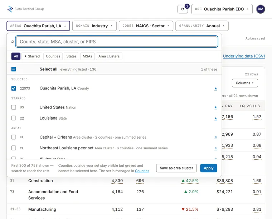Click the $39,808 pay value
The image size is (272, 219).
tap(225, 181)
